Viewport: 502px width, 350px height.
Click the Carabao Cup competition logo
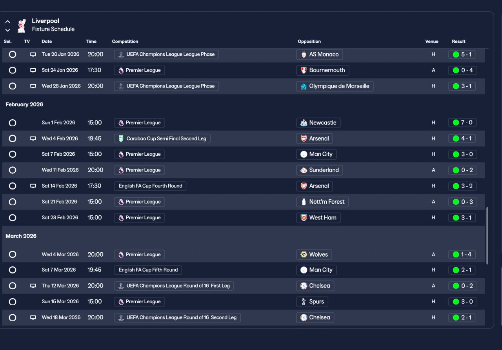click(121, 139)
